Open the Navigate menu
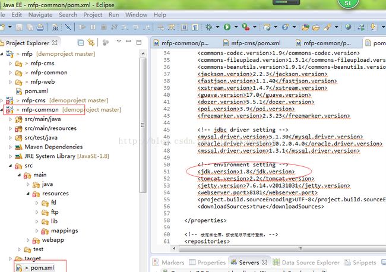Viewport: 386px width, 272px height. pyautogui.click(x=40, y=15)
